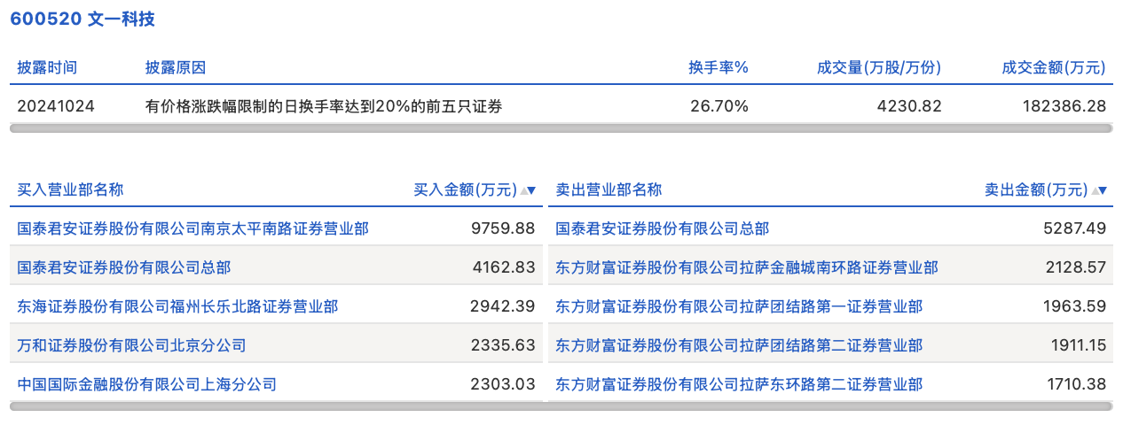Open 国泰君安证券股份有限公司总部 in buy list

(124, 267)
